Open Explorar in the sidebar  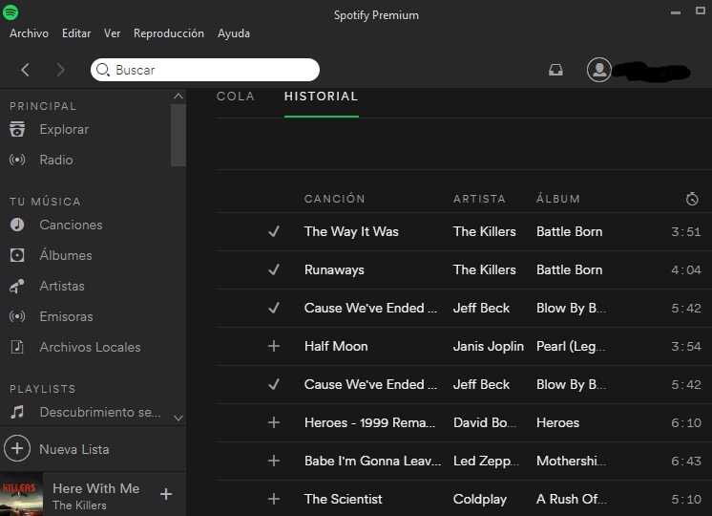[64, 129]
